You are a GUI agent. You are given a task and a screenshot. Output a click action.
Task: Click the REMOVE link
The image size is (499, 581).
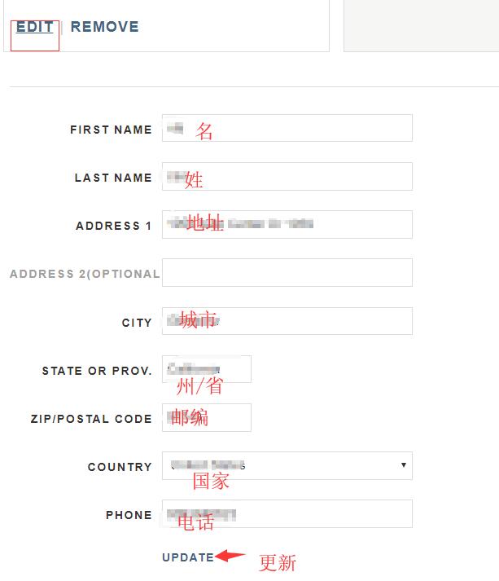pyautogui.click(x=104, y=27)
